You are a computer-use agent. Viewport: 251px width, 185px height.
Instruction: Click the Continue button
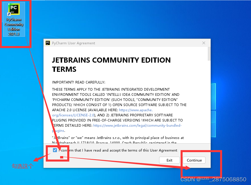(194, 160)
